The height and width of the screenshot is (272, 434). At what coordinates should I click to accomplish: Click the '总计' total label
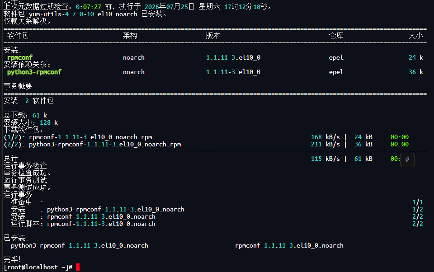coord(11,159)
